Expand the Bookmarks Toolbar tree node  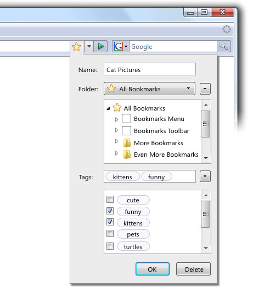116,130
